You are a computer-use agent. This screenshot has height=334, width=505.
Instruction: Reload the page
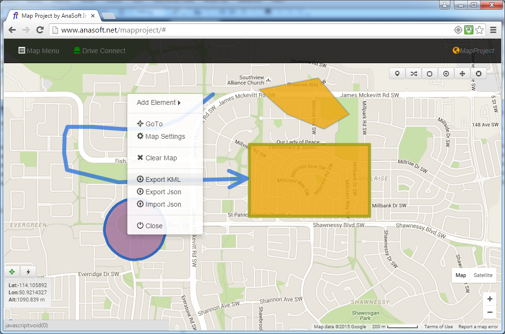click(40, 30)
